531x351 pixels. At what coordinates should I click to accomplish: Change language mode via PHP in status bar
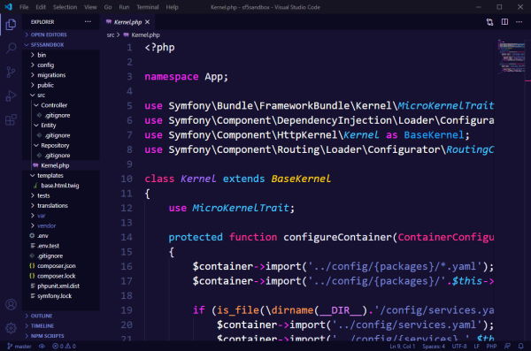[x=491, y=347]
